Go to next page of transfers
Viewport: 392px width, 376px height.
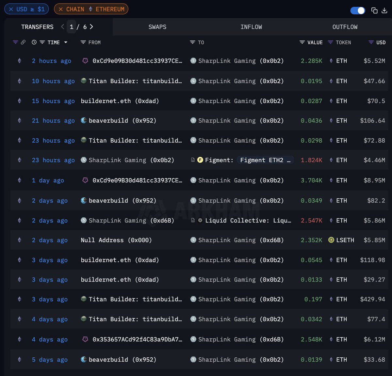point(91,27)
